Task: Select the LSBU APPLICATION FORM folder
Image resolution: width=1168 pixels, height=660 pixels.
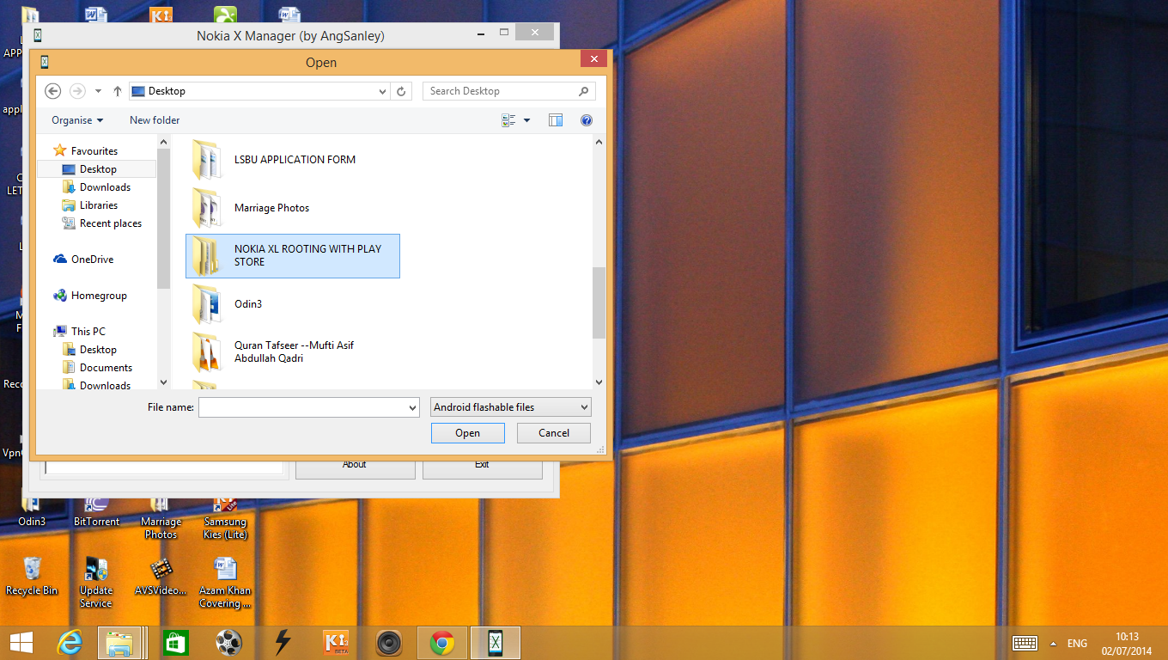Action: pyautogui.click(x=293, y=160)
